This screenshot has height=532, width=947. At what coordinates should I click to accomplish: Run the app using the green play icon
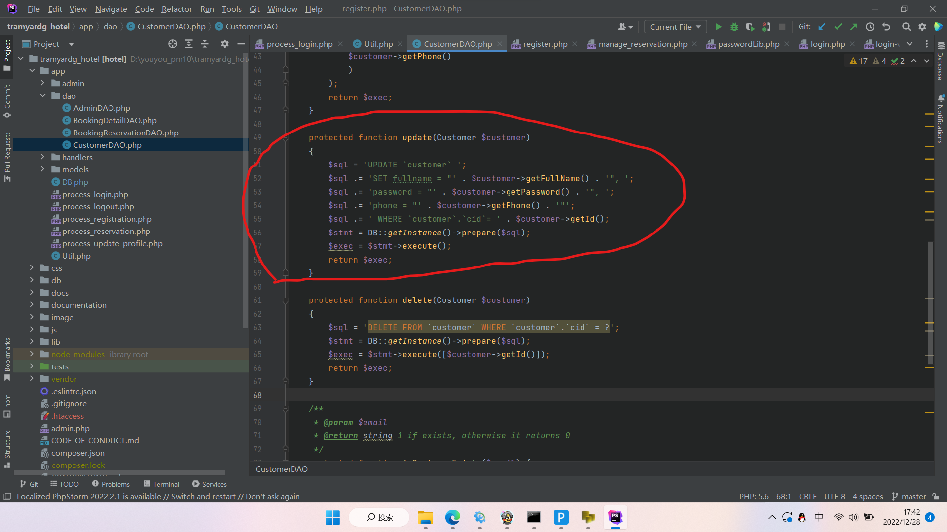pos(718,27)
